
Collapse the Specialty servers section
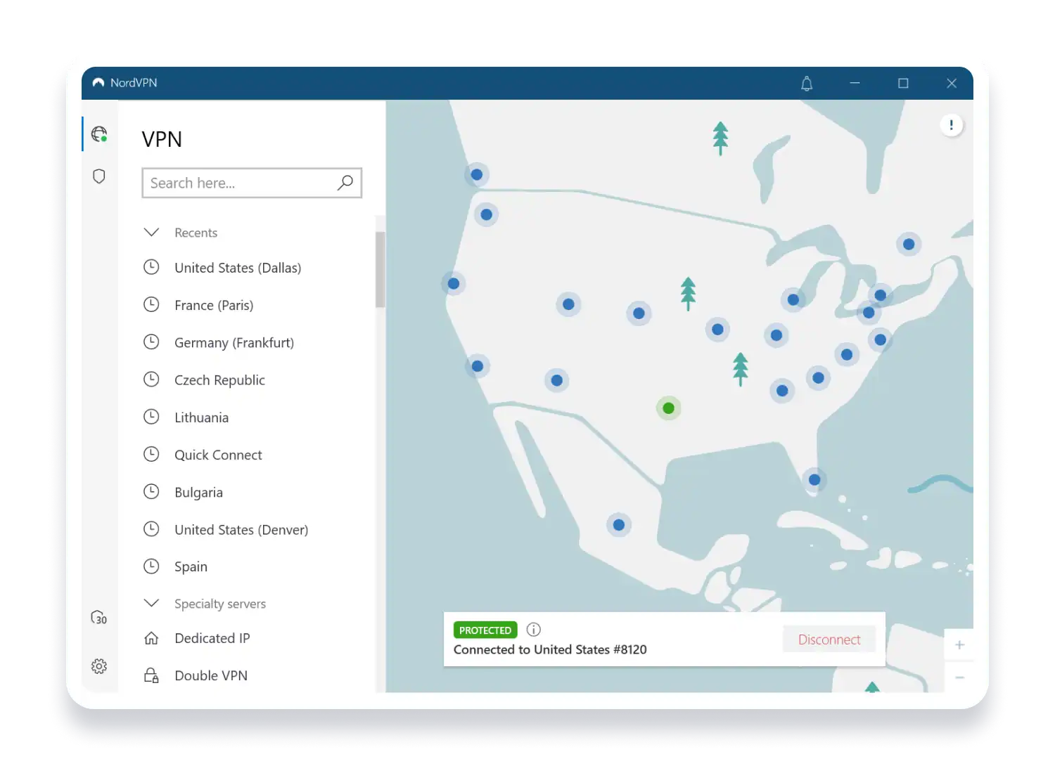151,602
